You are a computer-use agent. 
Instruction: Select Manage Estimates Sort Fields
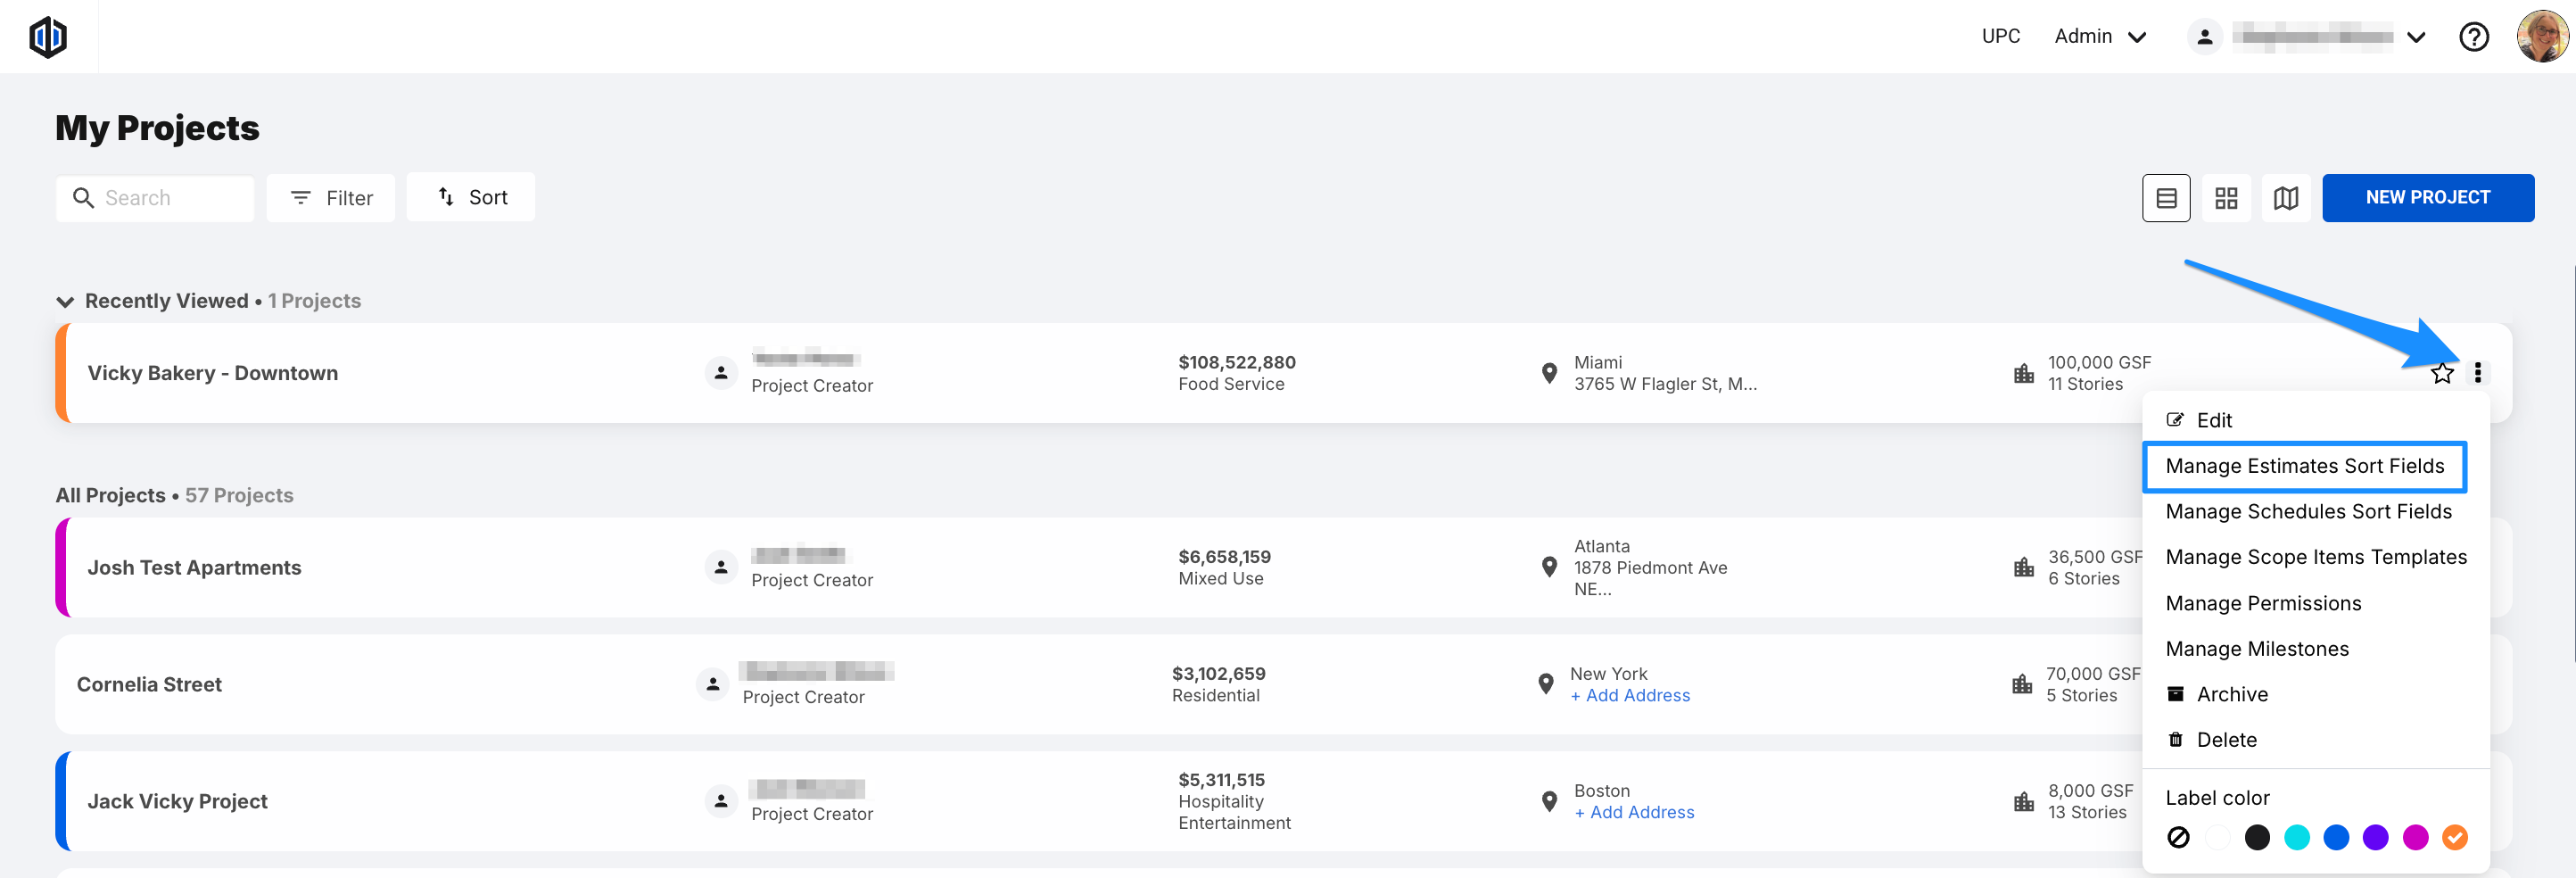pos(2304,466)
